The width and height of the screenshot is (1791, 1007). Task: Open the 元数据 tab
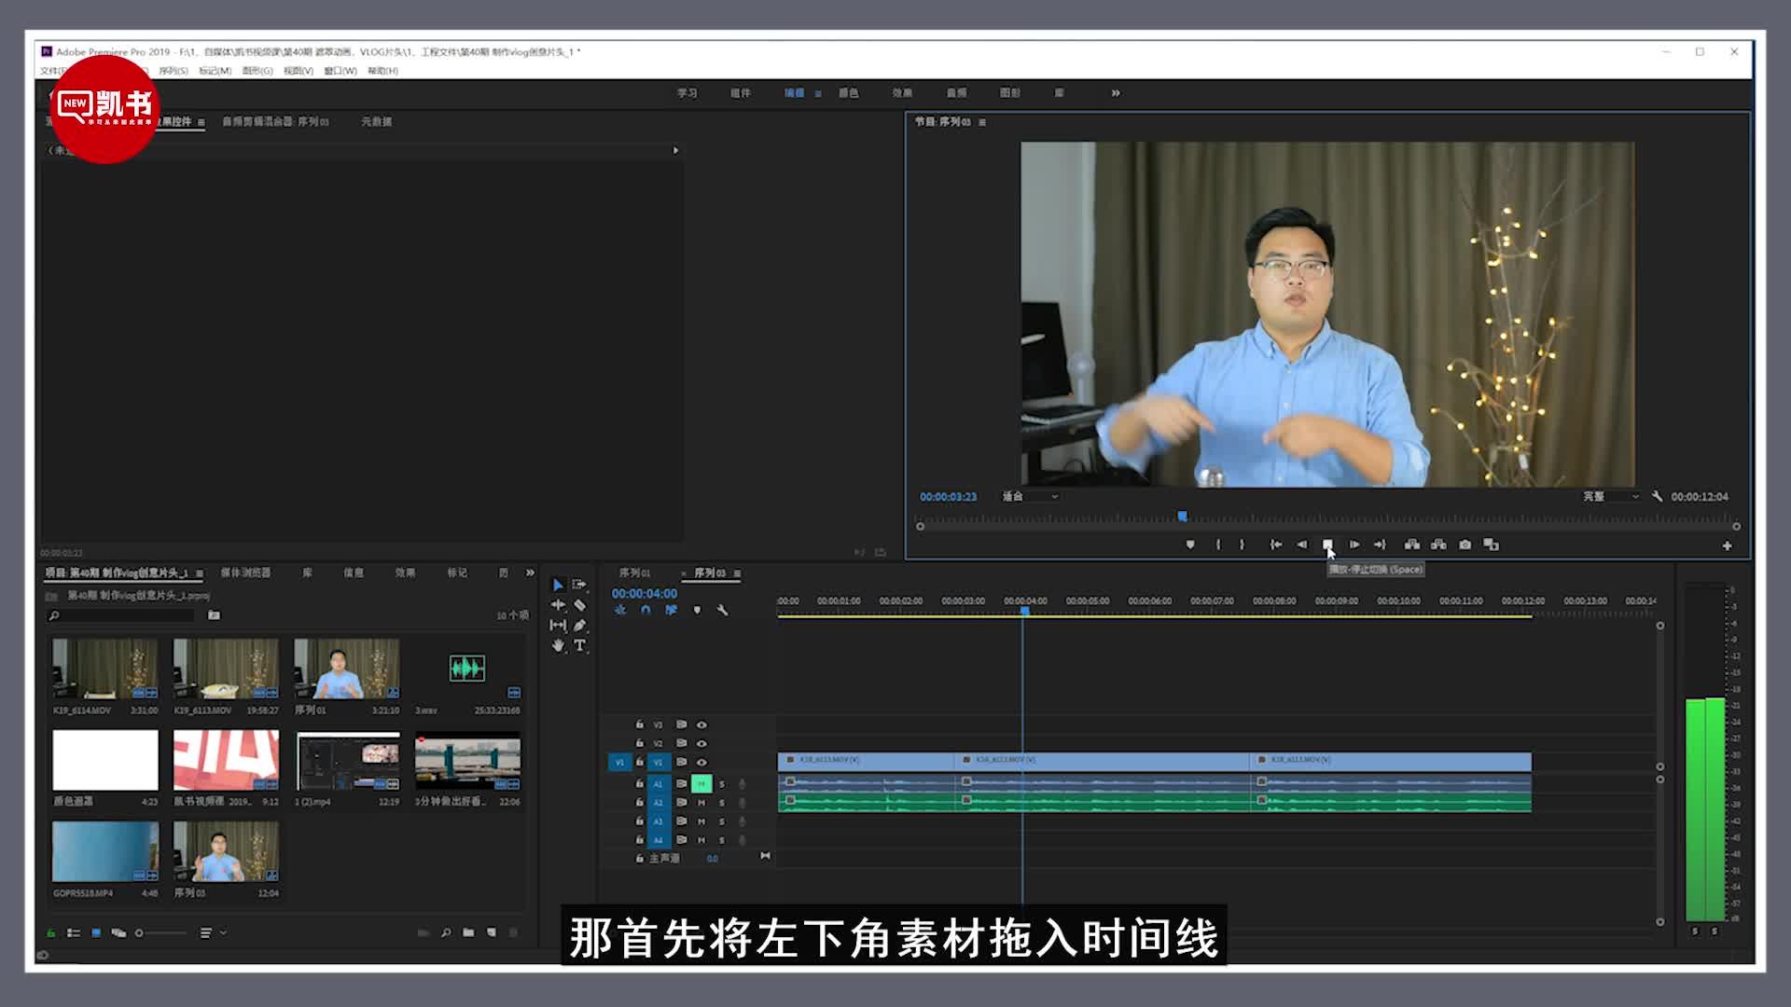click(377, 121)
